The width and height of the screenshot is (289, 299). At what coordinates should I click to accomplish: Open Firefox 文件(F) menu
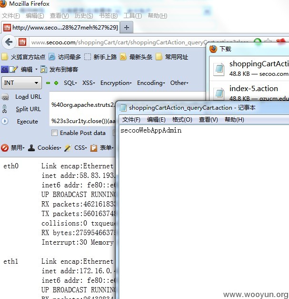pyautogui.click(x=11, y=15)
